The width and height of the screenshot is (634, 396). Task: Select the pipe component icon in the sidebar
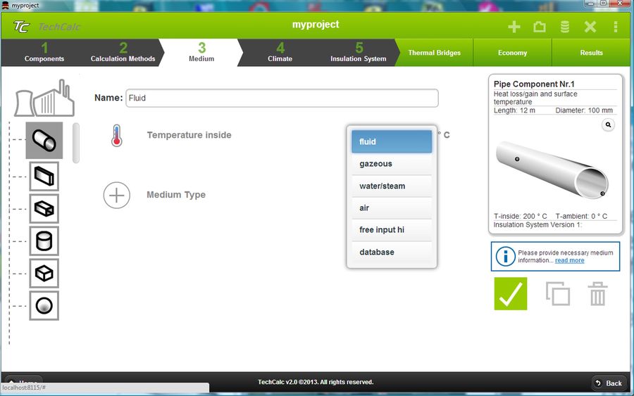click(x=44, y=141)
